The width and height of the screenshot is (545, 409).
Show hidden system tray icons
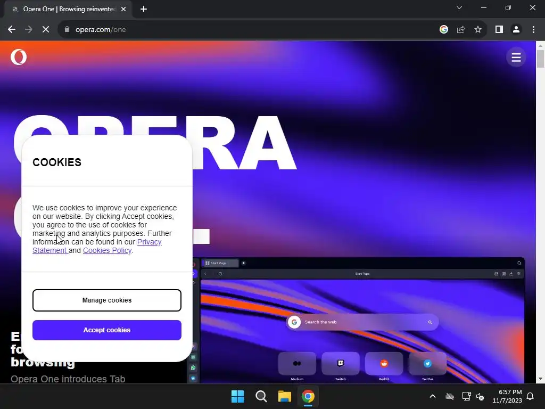coord(433,396)
